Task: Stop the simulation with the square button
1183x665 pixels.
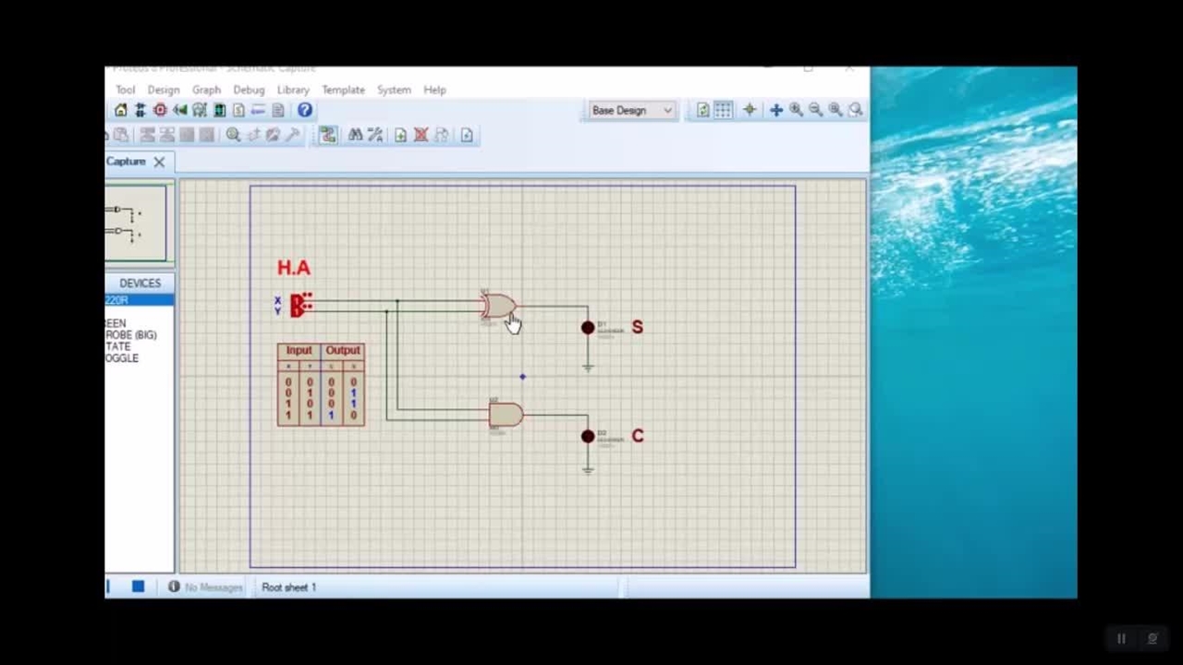Action: click(138, 586)
